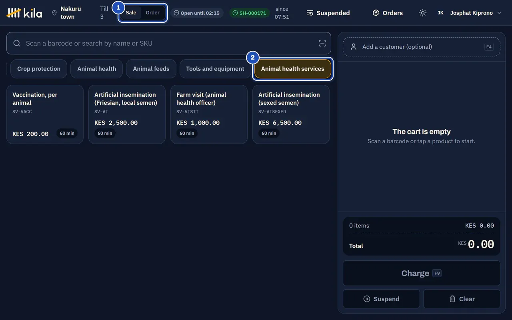Click Add a customer field
The width and height of the screenshot is (512, 320).
click(422, 47)
